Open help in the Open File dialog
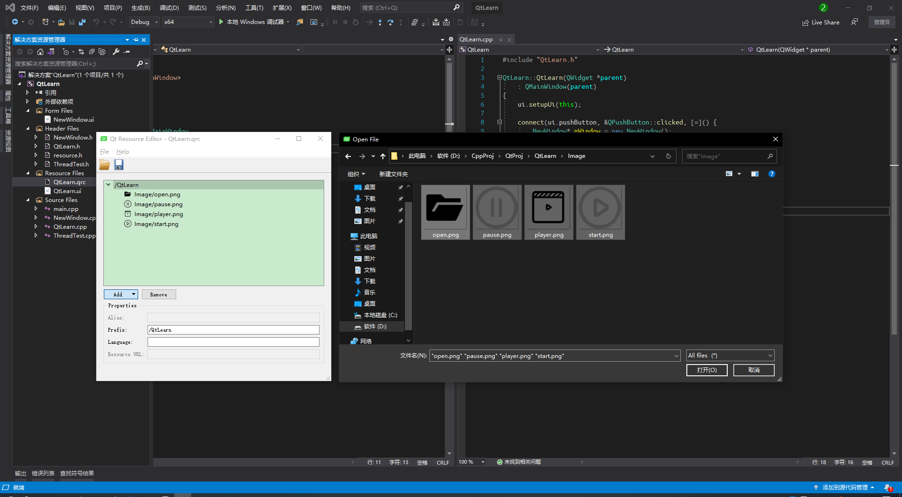The height and width of the screenshot is (497, 902). tap(771, 174)
